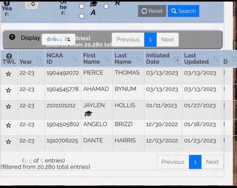Click the Last Name header label

(x=123, y=59)
